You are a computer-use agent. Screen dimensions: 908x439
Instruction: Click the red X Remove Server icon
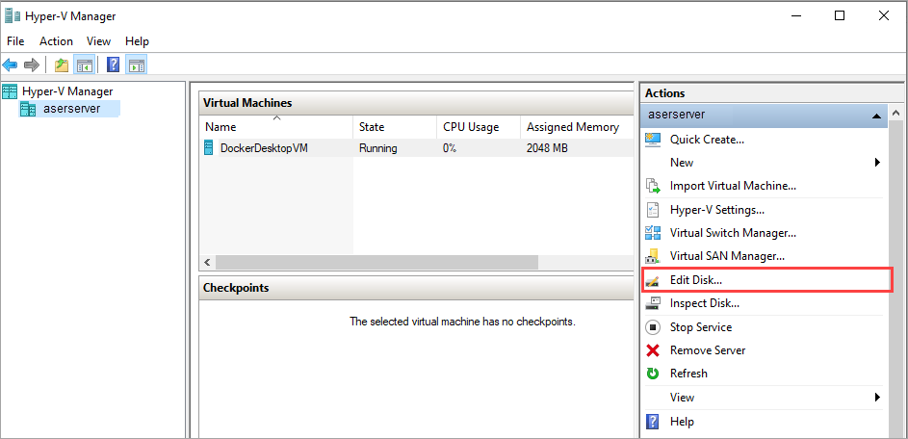(x=653, y=350)
